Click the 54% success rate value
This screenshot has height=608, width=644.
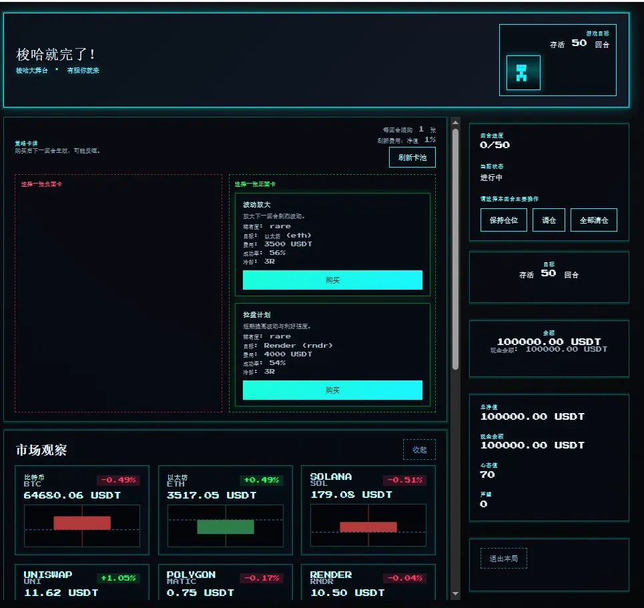click(277, 363)
